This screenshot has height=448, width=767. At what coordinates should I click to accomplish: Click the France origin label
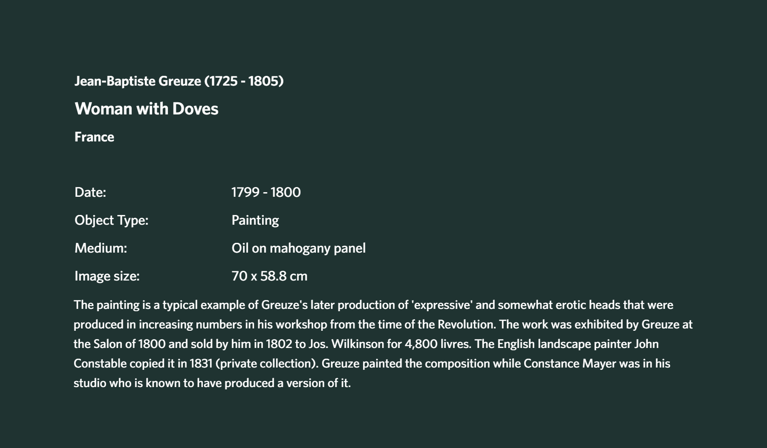pos(94,137)
